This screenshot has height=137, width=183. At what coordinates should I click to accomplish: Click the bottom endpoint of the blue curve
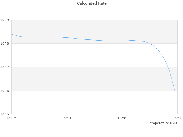point(175,91)
